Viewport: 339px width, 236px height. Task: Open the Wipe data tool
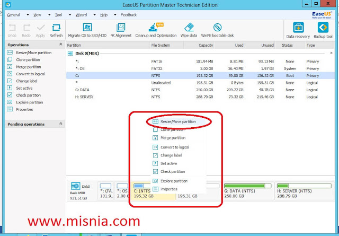pyautogui.click(x=189, y=30)
